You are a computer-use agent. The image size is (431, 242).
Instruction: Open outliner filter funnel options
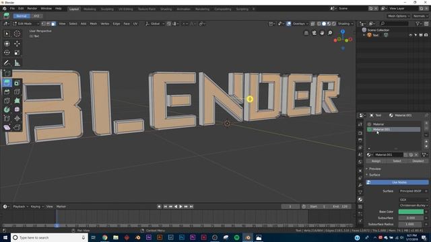pyautogui.click(x=418, y=24)
